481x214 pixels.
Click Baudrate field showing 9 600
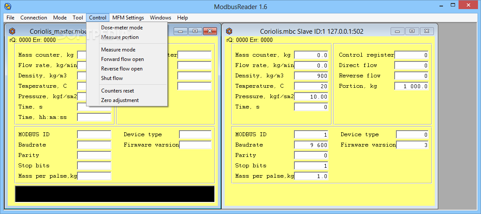point(311,145)
